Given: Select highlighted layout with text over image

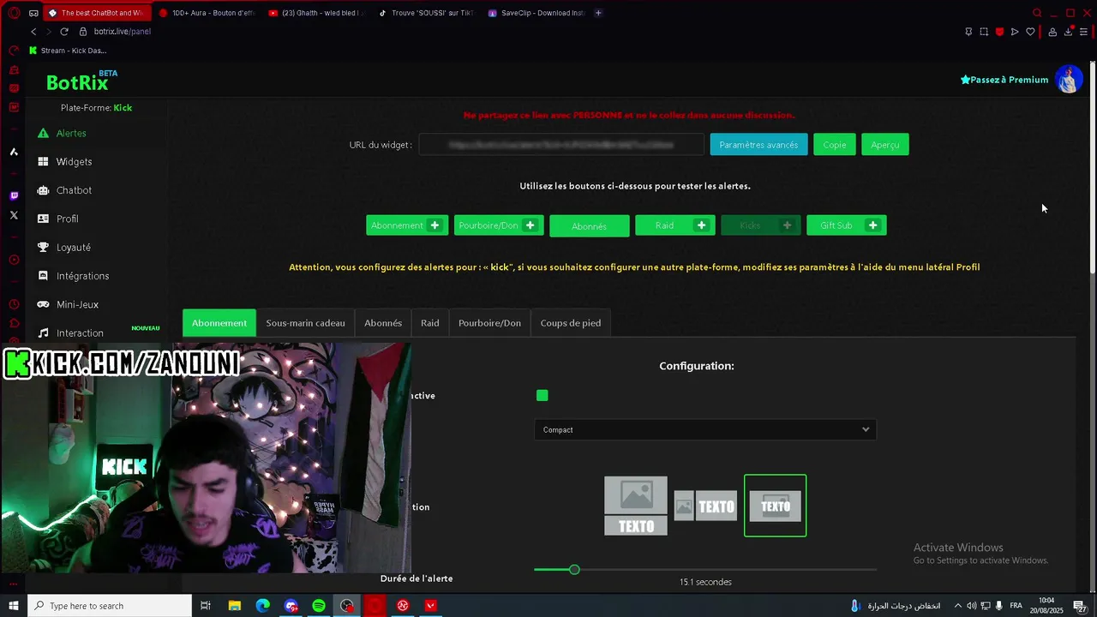Looking at the screenshot, I should coord(776,506).
